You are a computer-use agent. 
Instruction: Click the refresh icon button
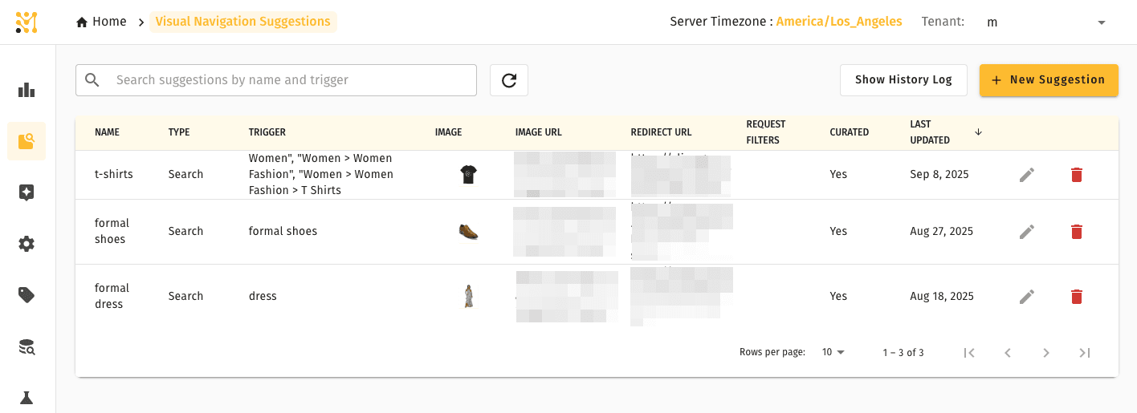coord(509,80)
